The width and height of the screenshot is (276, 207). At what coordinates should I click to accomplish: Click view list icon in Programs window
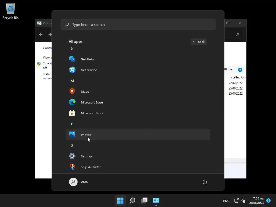(226, 70)
